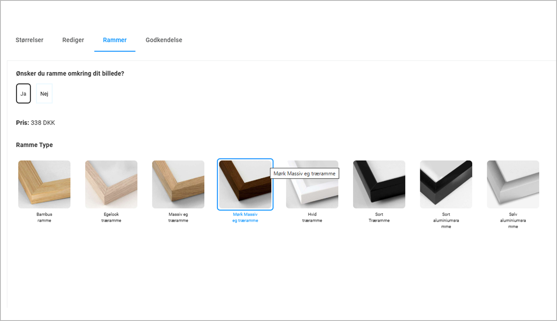
Task: Click the 'Bambus ramme' caption text
Action: pyautogui.click(x=44, y=217)
